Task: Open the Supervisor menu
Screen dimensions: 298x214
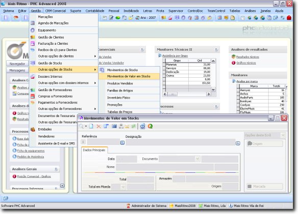Action: tap(176, 11)
